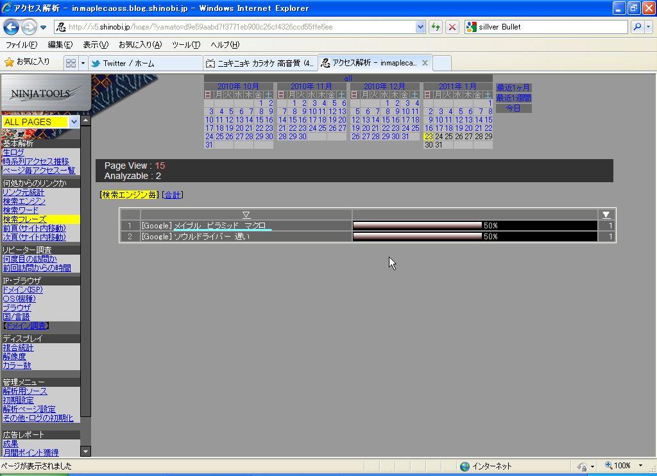Viewport: 657px width, 476px height.
Task: Expand the address bar URL dropdown
Action: tap(420, 27)
